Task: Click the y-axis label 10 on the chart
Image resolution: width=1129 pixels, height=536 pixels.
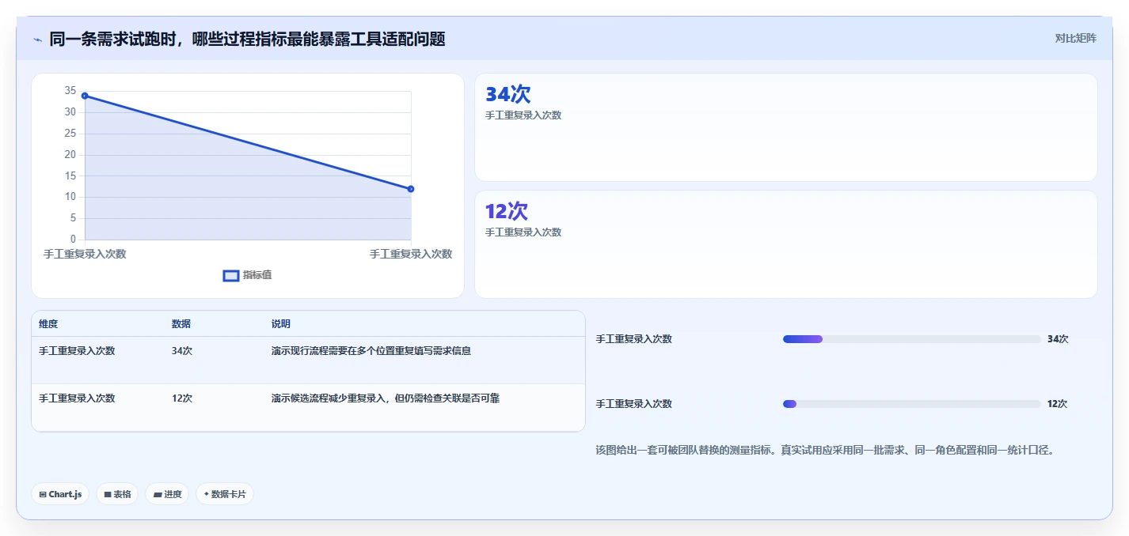Action: 70,197
